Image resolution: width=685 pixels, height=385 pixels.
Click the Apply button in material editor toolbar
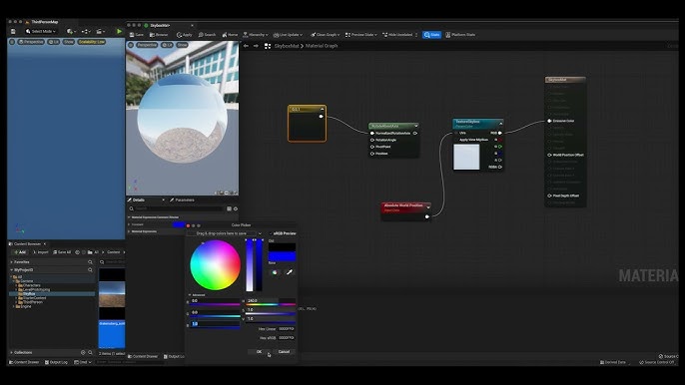(x=185, y=35)
